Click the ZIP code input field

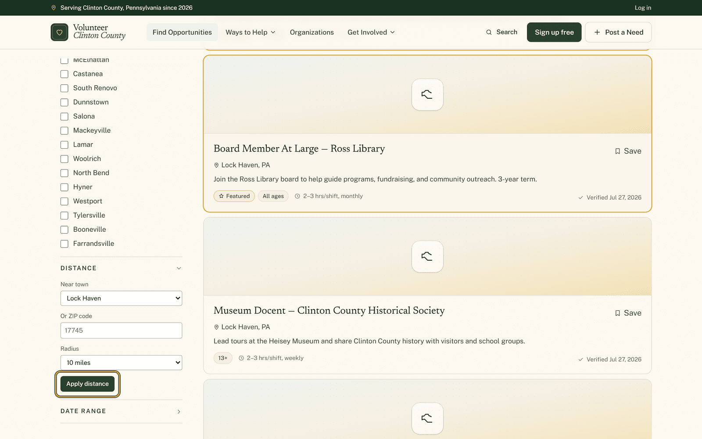[x=121, y=331]
